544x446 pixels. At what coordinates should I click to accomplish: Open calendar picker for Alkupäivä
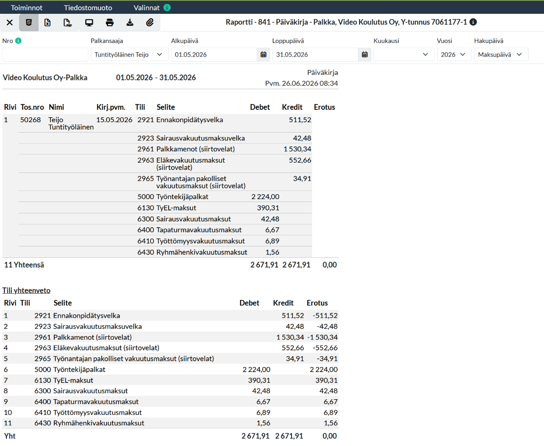[263, 54]
